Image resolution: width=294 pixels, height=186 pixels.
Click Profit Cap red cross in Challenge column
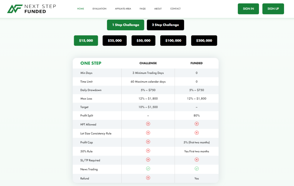(148, 142)
